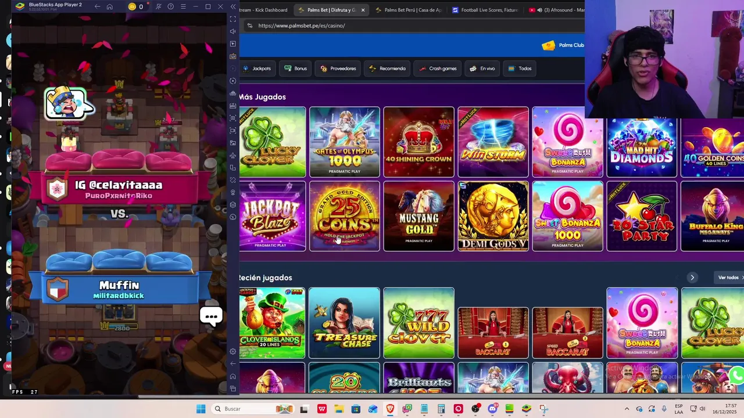
Task: Open Sweet Bonanza 1000 game
Action: pyautogui.click(x=567, y=216)
